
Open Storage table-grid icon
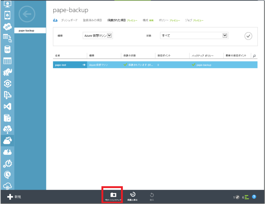[7, 61]
